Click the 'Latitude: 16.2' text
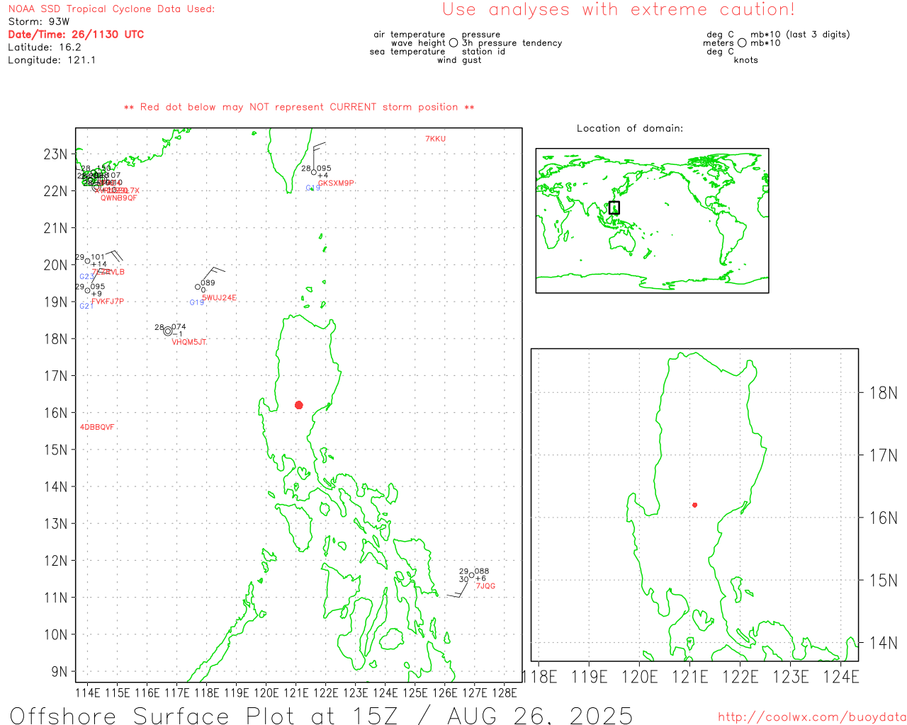The width and height of the screenshot is (907, 725). 45,47
